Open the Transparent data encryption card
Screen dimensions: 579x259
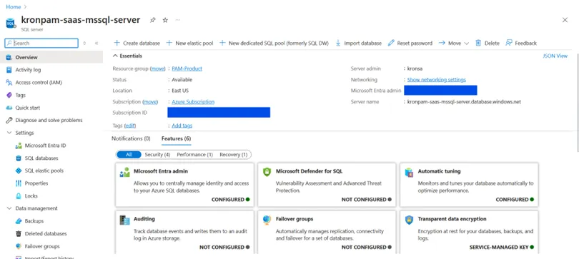[469, 232]
